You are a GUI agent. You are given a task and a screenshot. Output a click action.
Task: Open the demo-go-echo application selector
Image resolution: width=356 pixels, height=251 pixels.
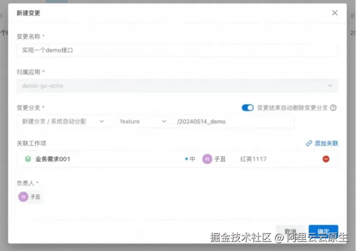click(x=177, y=86)
